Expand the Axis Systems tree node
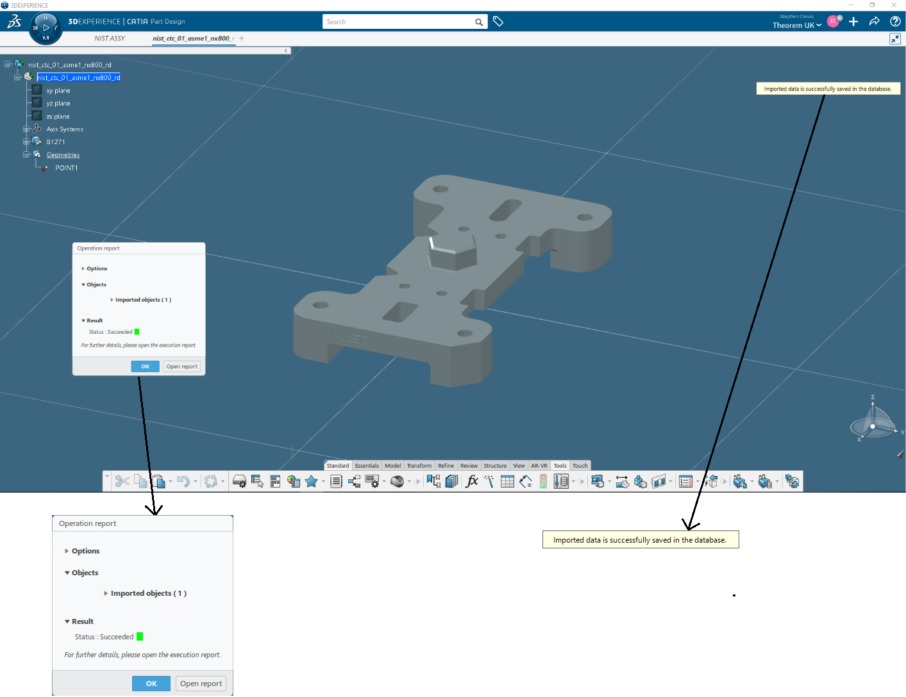This screenshot has width=906, height=697. pyautogui.click(x=26, y=129)
